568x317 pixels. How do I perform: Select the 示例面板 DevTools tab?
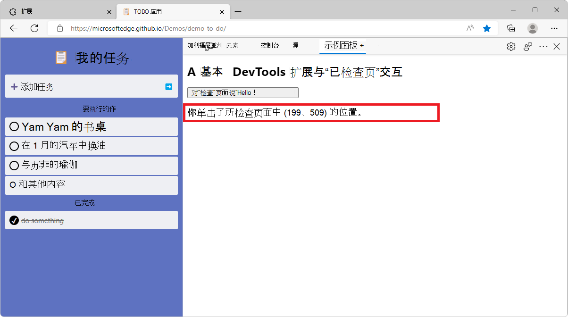tap(343, 46)
